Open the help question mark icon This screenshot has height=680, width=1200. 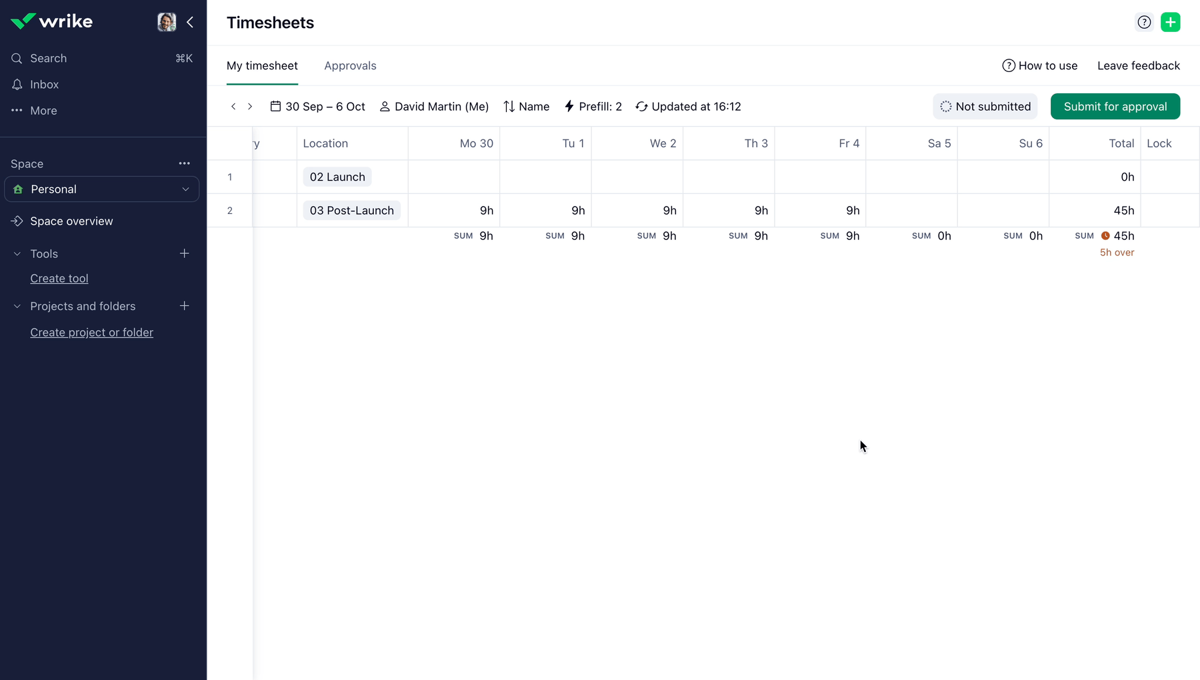[x=1144, y=22]
